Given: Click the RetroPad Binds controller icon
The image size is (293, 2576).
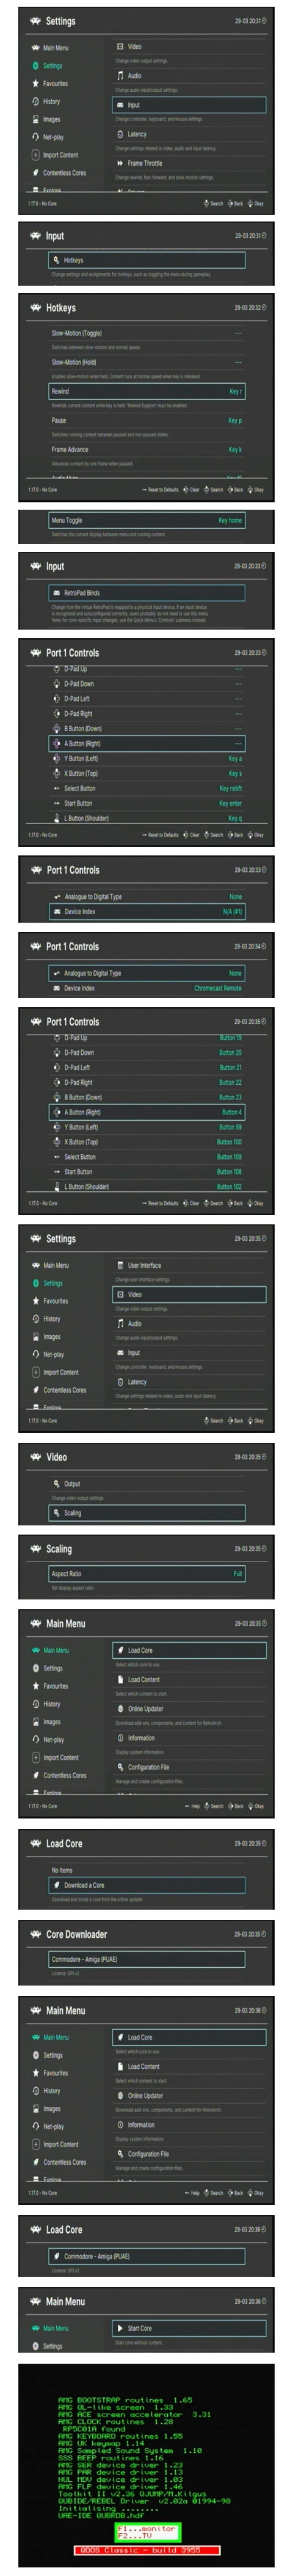Looking at the screenshot, I should (56, 593).
